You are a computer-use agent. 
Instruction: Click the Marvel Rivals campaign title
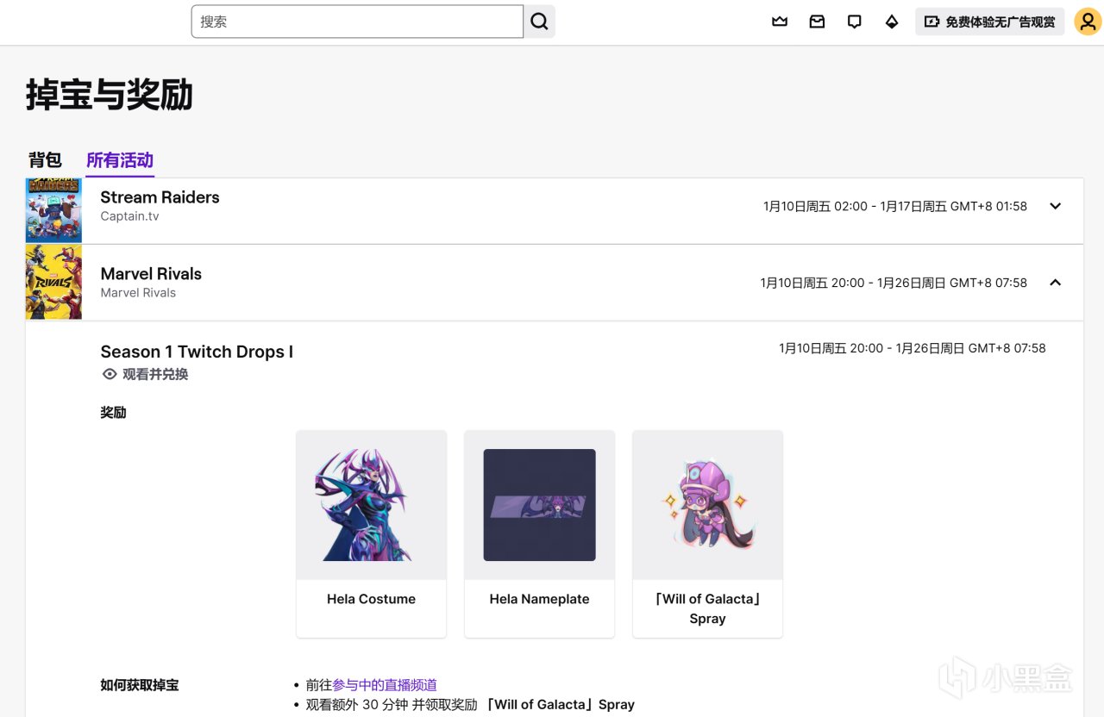[x=151, y=274]
